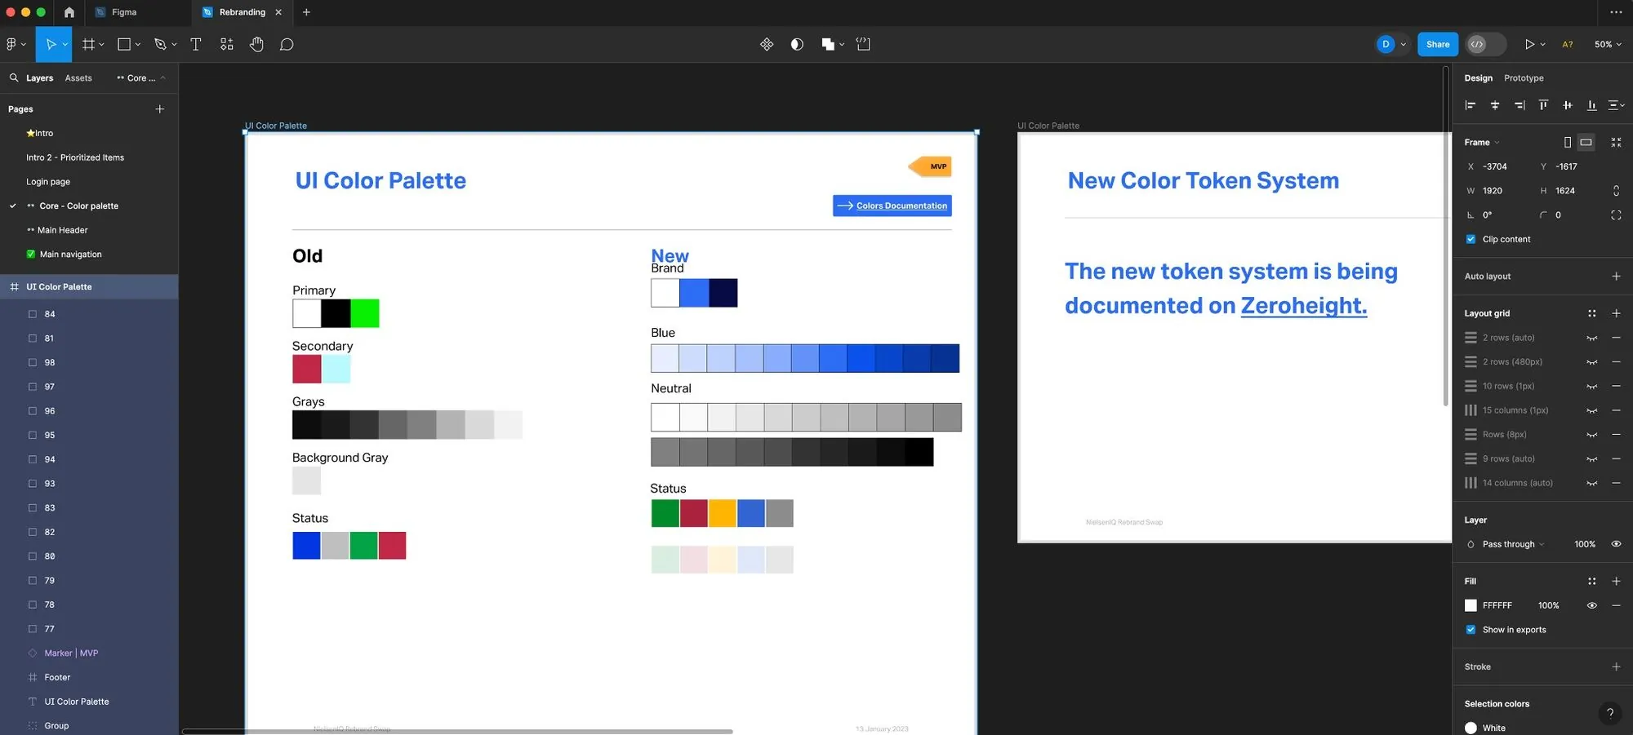Open Pass through blend mode dropdown

click(1513, 544)
